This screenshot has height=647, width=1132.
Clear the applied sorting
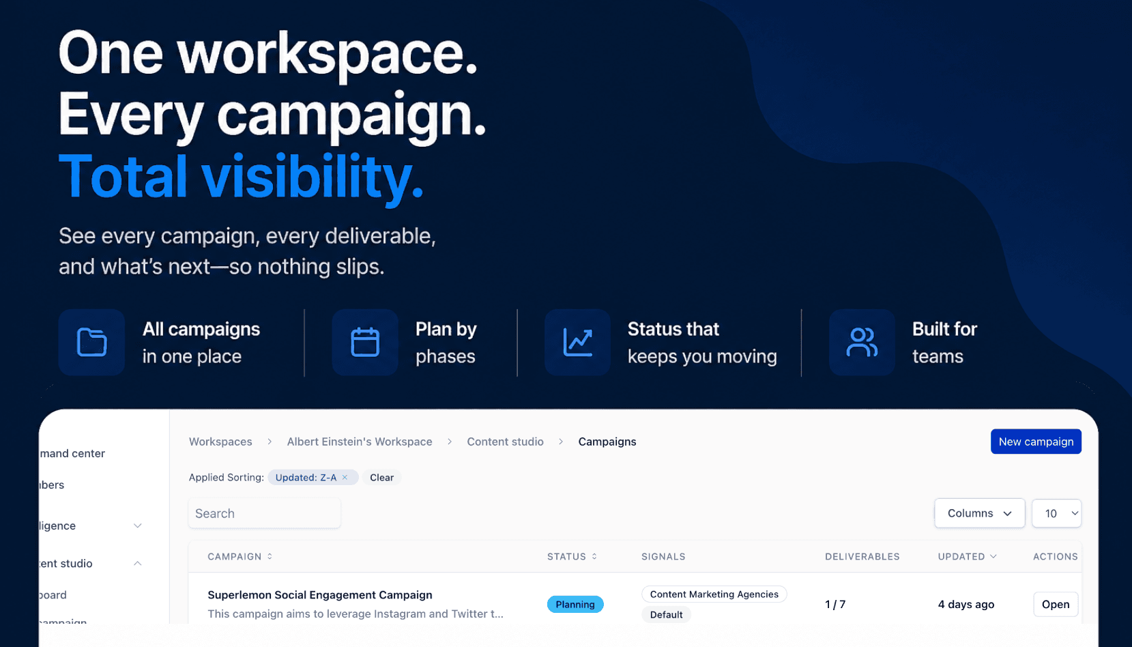coord(381,478)
